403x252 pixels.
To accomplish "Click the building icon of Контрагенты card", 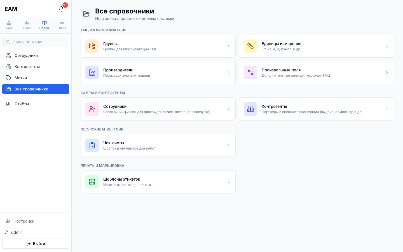I will click(250, 109).
